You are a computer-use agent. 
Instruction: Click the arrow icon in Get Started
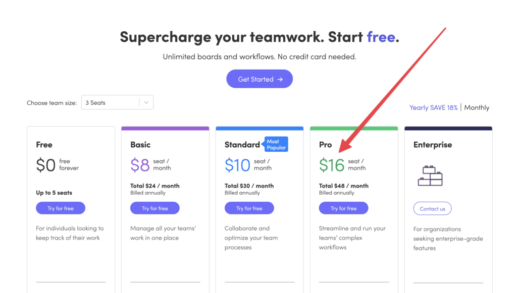[x=280, y=79]
